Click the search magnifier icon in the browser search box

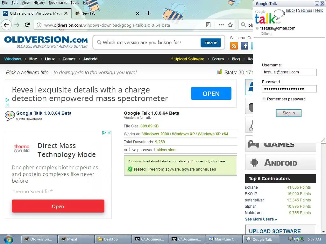pos(244,25)
